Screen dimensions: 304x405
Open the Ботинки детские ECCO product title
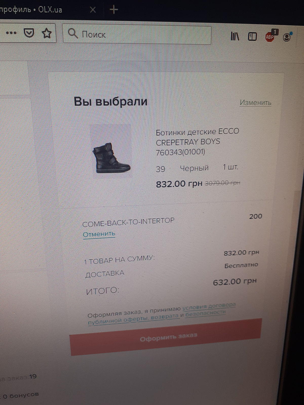coord(197,141)
